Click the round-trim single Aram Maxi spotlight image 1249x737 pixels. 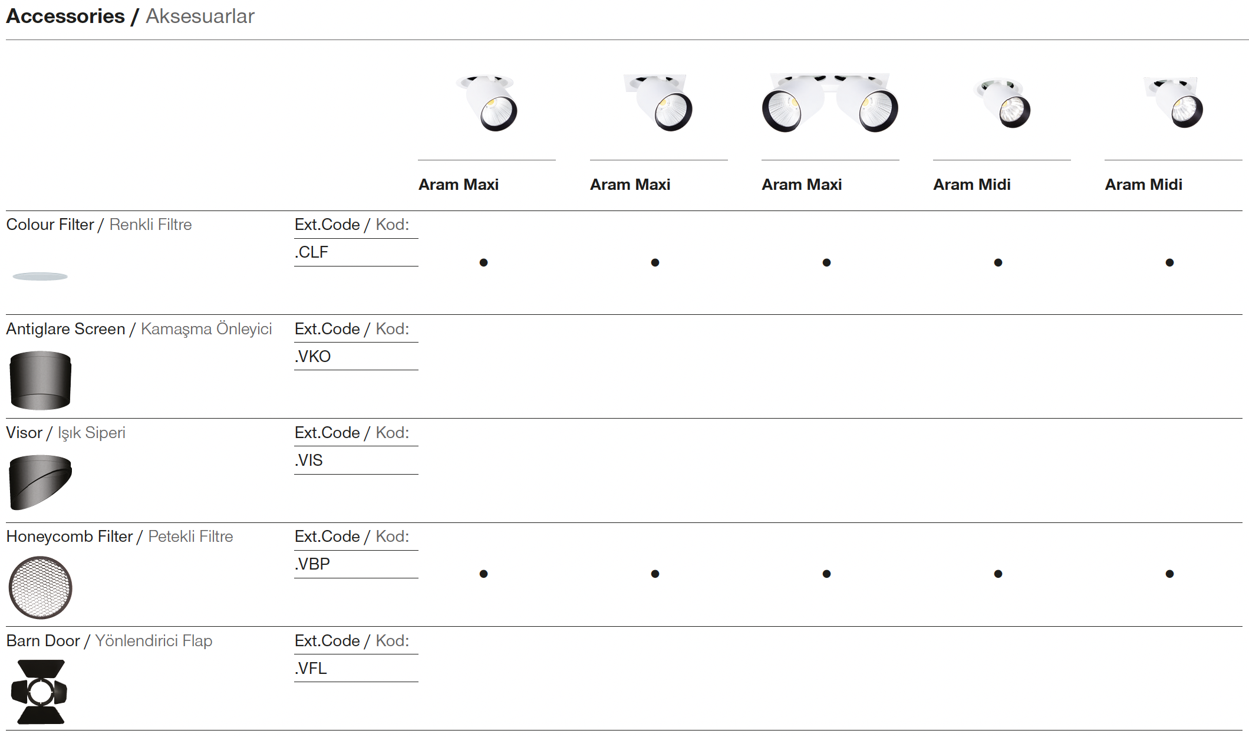point(487,103)
